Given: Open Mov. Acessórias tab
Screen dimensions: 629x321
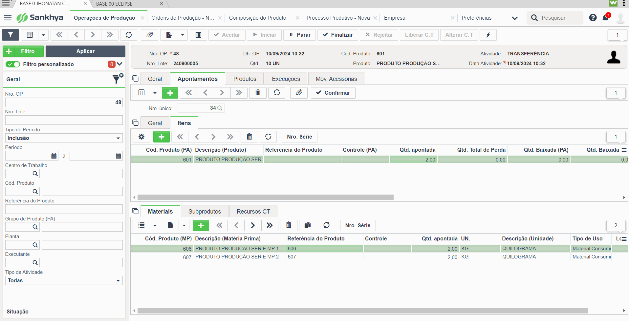Looking at the screenshot, I should 336,79.
